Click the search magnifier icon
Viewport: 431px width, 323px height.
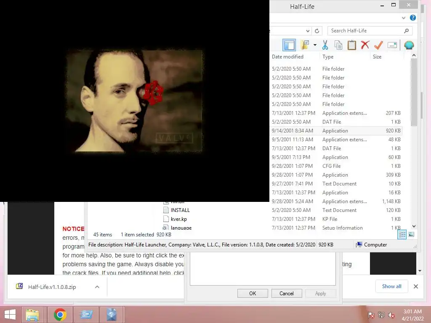[406, 31]
